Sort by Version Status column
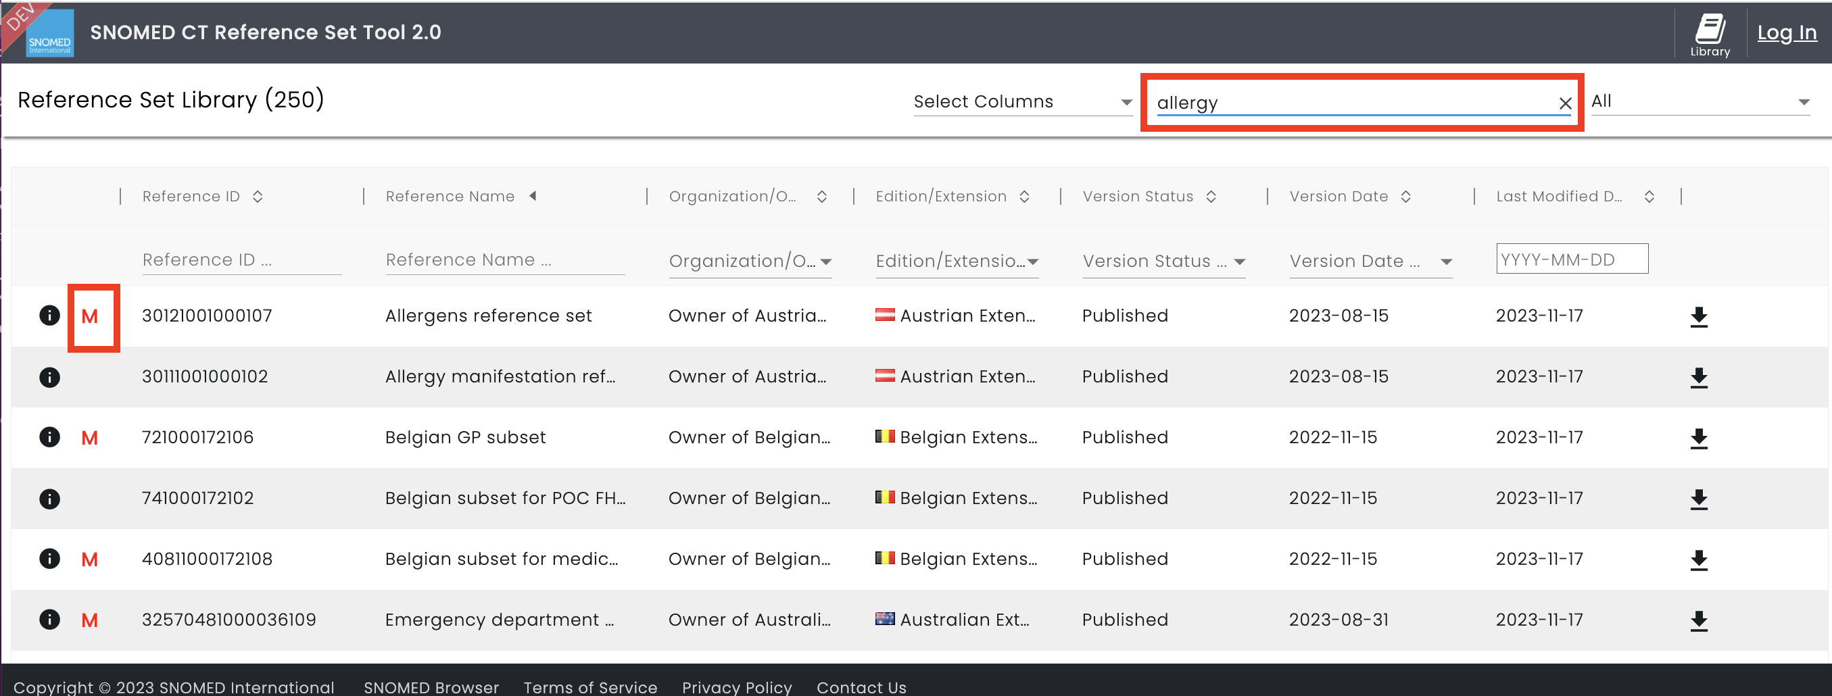1832x696 pixels. coord(1211,197)
